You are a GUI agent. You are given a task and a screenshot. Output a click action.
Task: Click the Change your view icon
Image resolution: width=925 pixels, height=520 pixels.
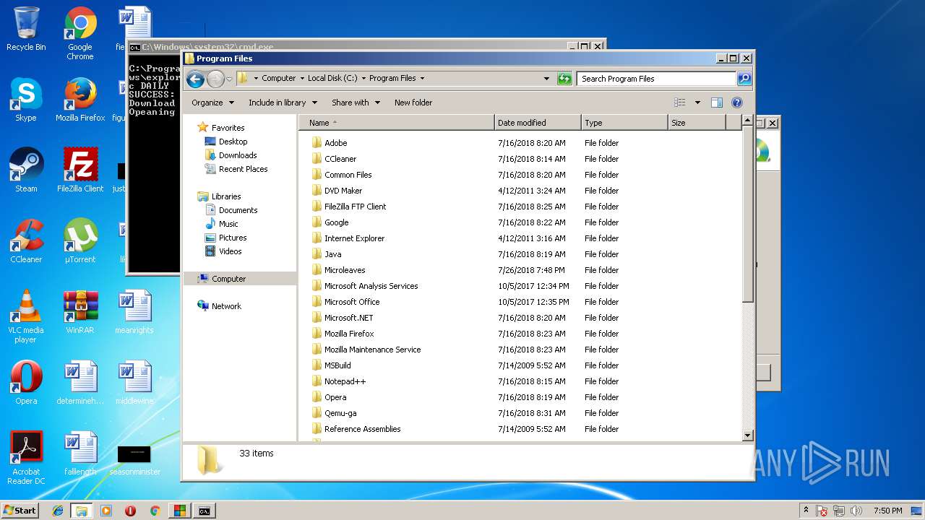679,103
